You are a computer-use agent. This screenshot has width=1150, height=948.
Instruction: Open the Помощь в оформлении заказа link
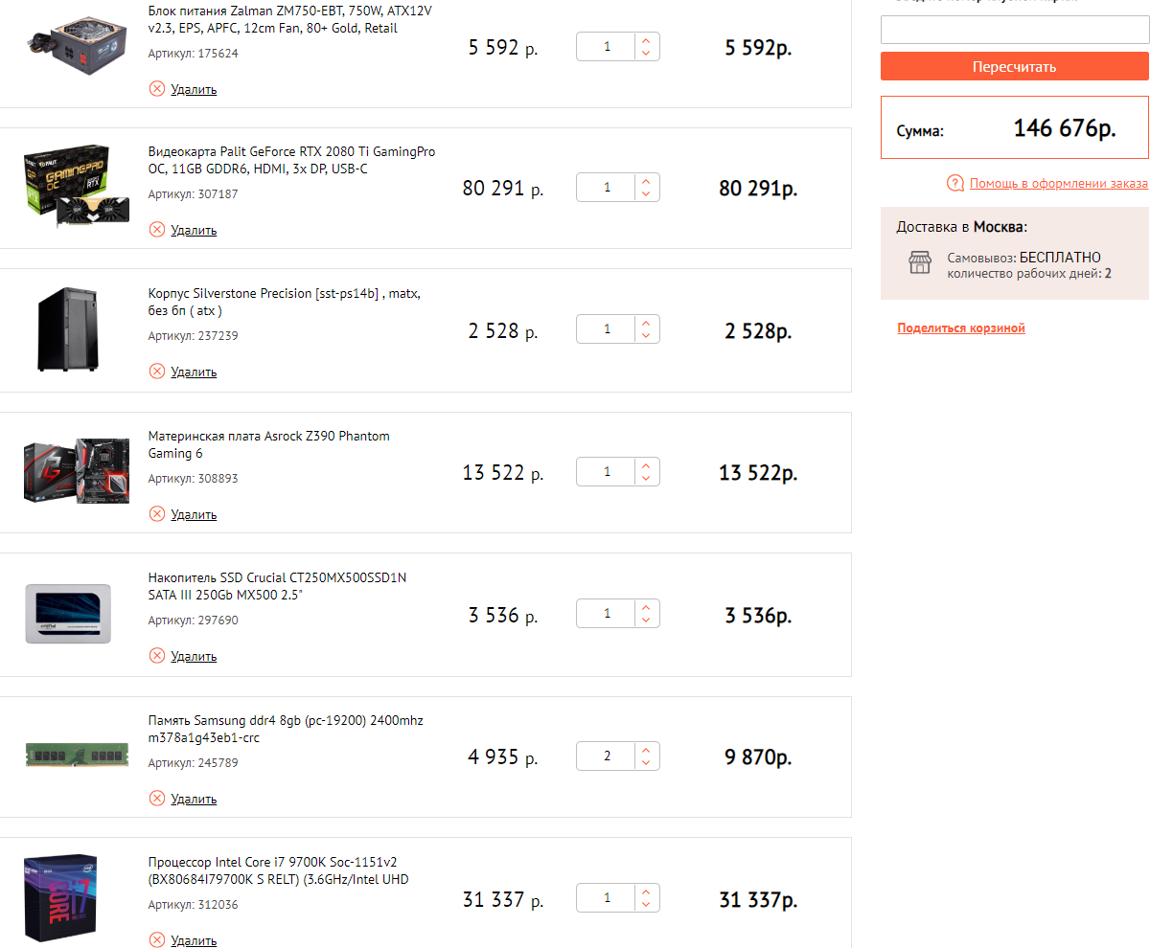(x=1058, y=183)
